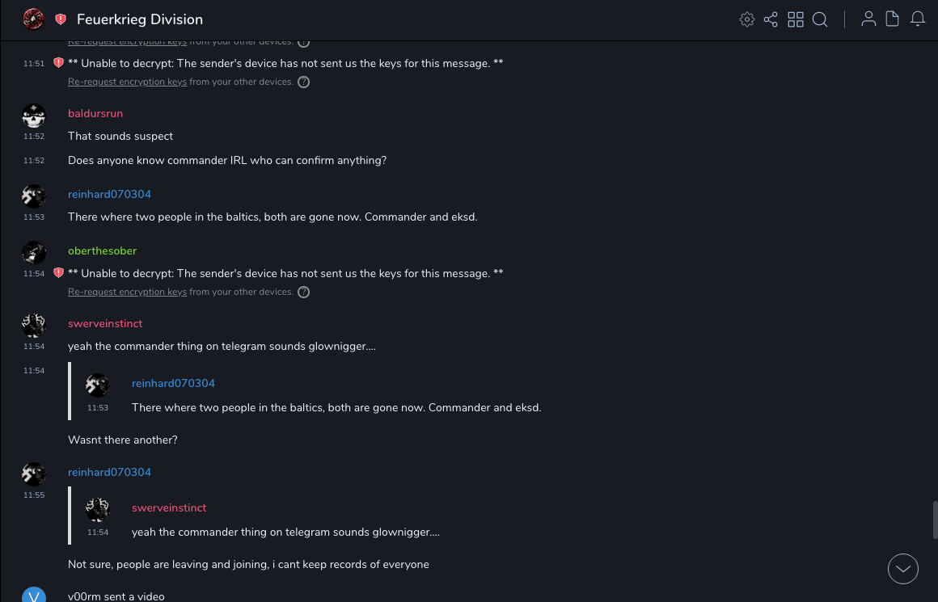Jump to bottom with down-chevron button
This screenshot has height=602, width=938.
point(903,569)
